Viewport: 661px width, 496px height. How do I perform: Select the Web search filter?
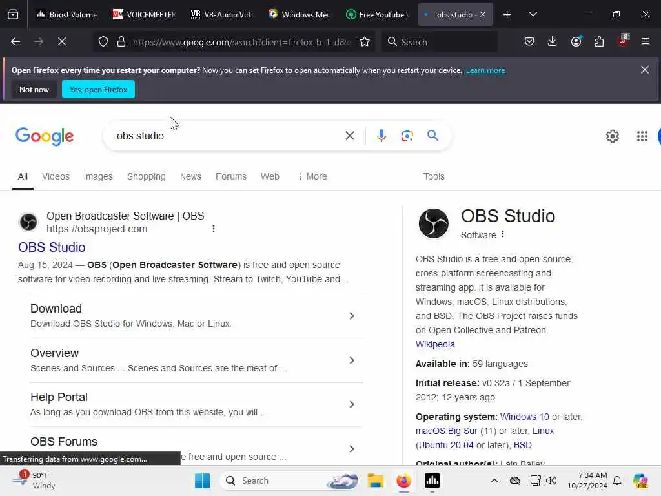(270, 176)
